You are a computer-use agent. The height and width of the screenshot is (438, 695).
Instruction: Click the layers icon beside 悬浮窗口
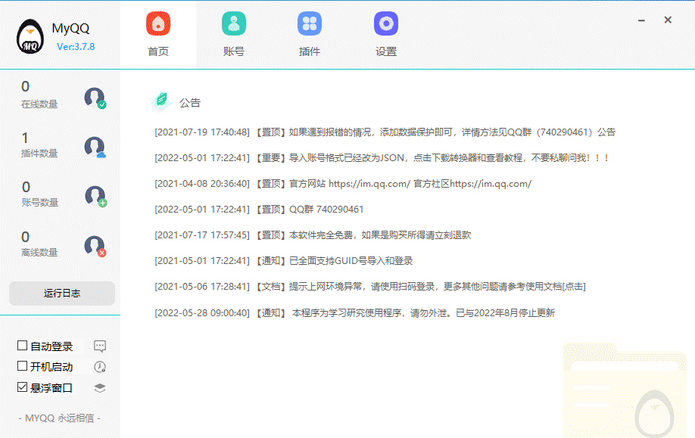point(100,388)
